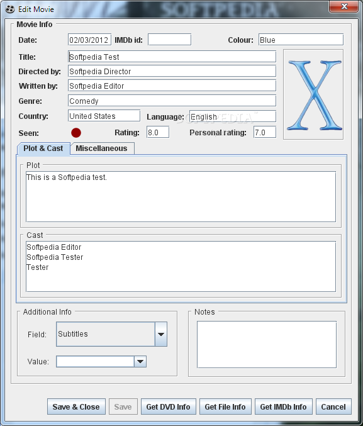
Task: Click the Cancel button
Action: [x=333, y=406]
